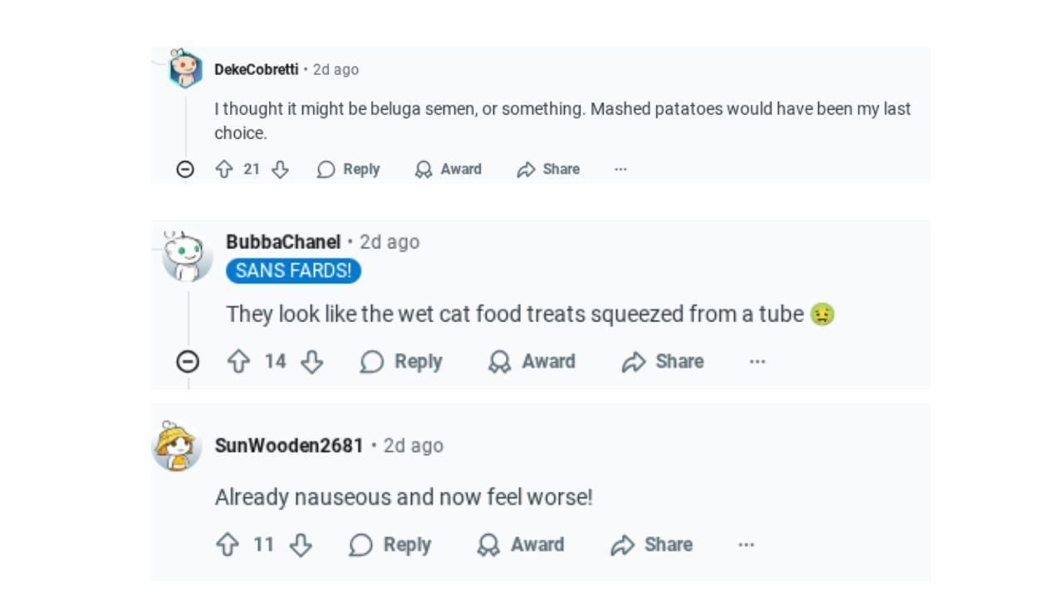Downvote SunWooden2681's comment
1063x598 pixels.
tap(301, 545)
